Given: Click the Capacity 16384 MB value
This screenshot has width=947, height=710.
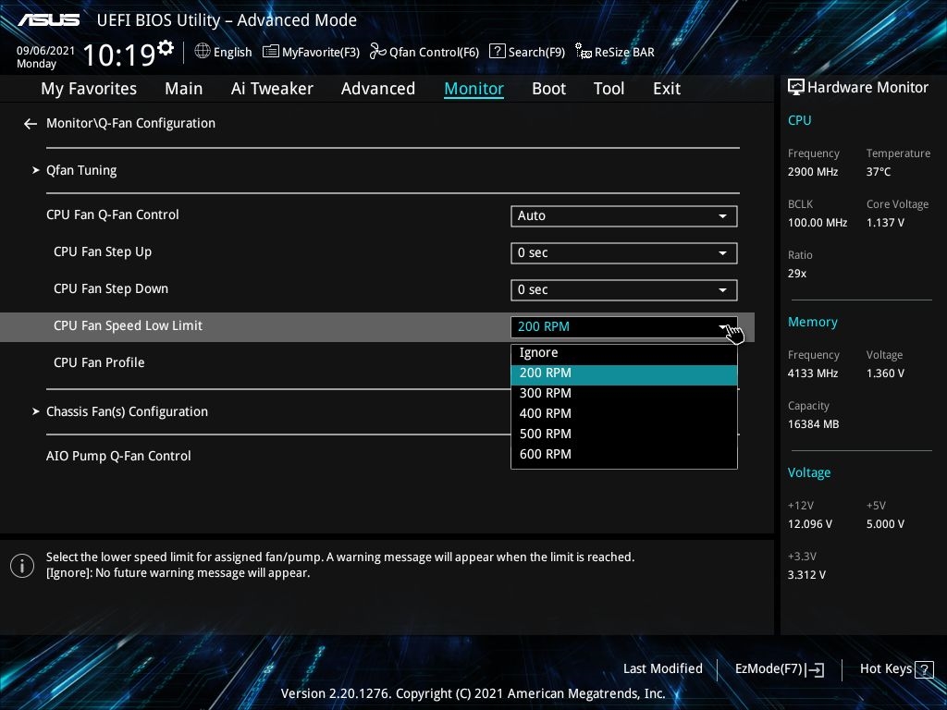Looking at the screenshot, I should point(814,424).
